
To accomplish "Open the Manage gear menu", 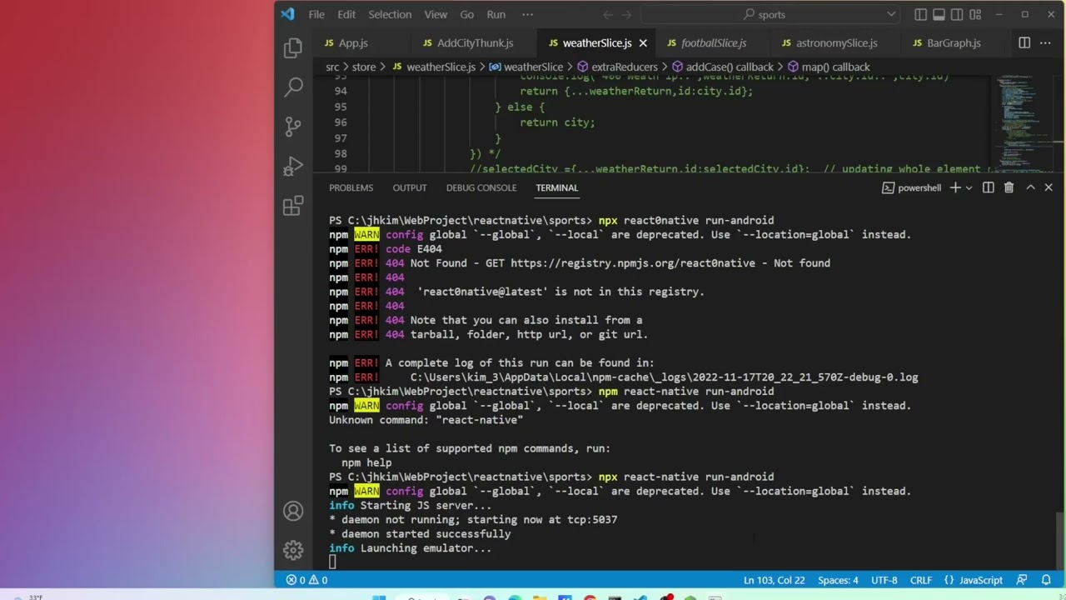I will (293, 550).
